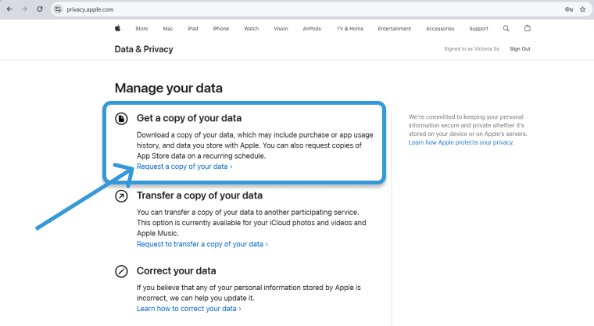Open the Store menu
Screen dimensions: 594x326
pos(141,29)
